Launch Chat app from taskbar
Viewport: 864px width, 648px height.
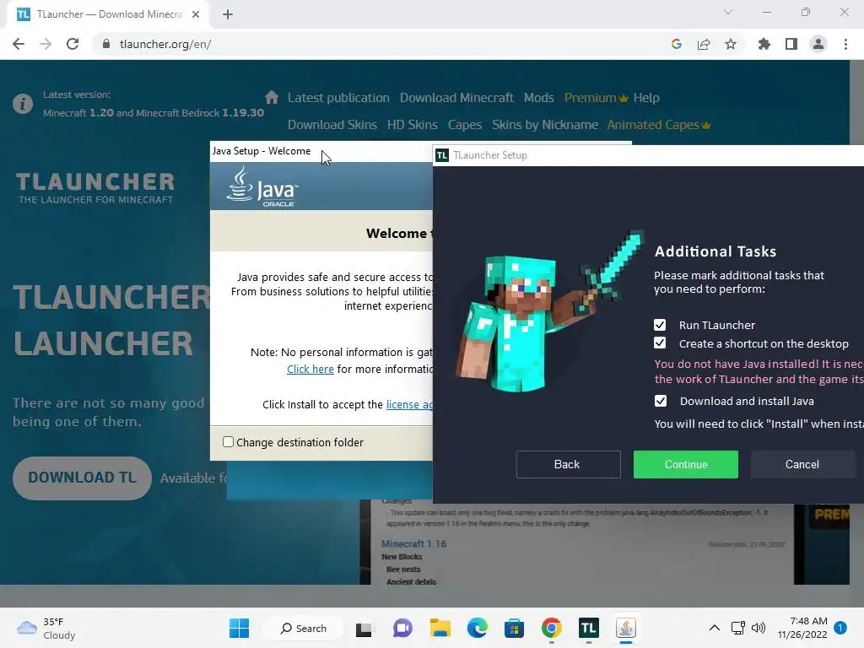coord(402,628)
